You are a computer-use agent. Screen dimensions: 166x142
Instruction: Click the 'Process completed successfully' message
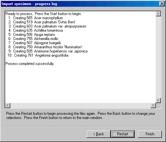click(x=30, y=64)
